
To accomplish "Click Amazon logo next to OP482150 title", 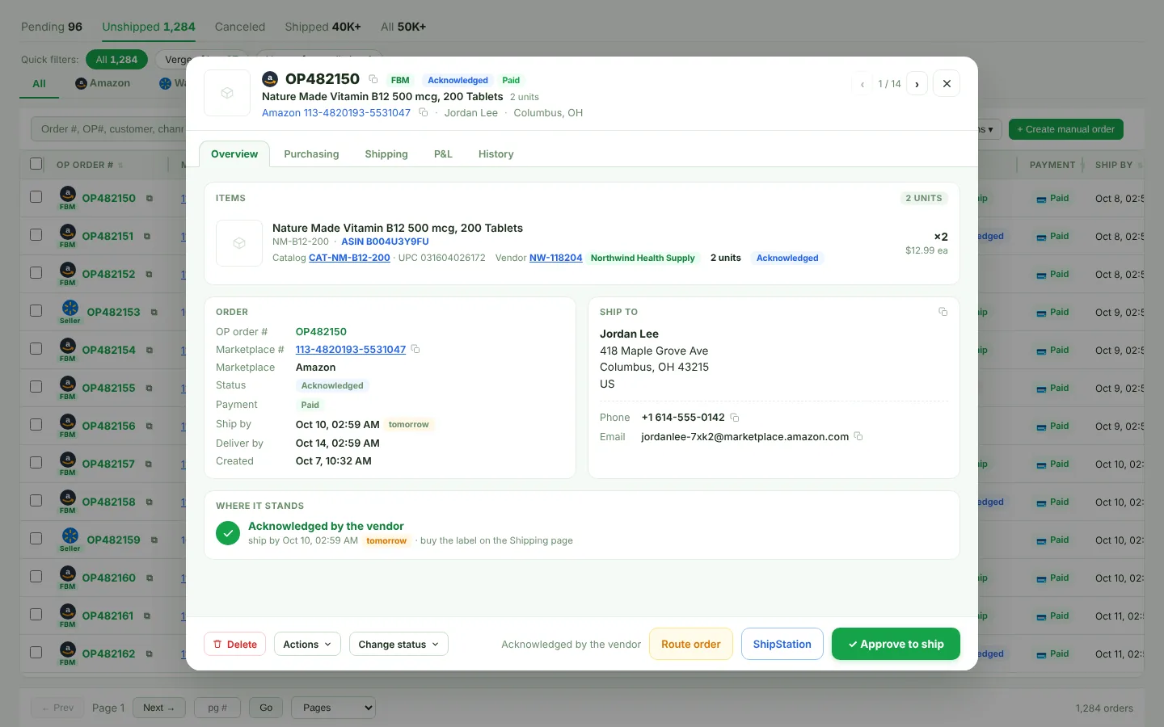I will tap(270, 79).
